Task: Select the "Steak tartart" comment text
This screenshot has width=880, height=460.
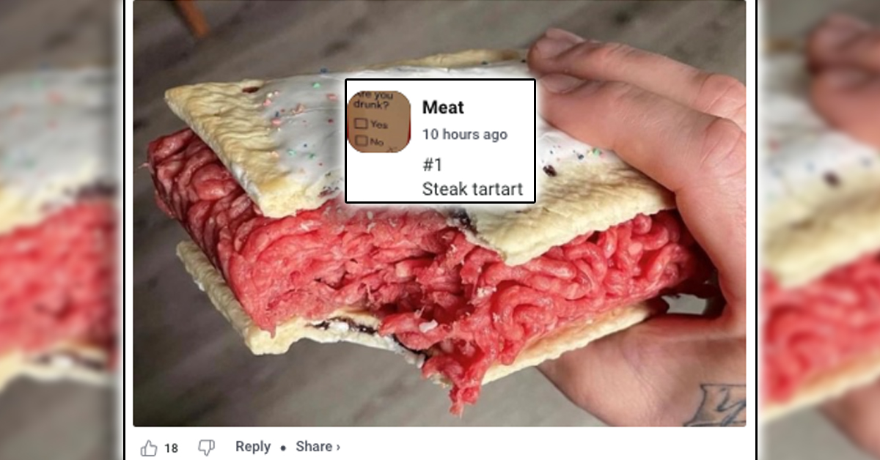Action: (x=472, y=190)
